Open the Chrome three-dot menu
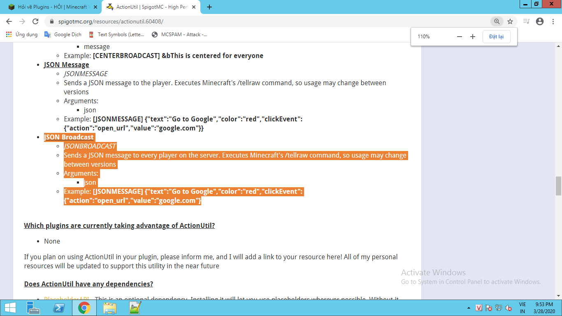This screenshot has height=316, width=562. coord(553,21)
